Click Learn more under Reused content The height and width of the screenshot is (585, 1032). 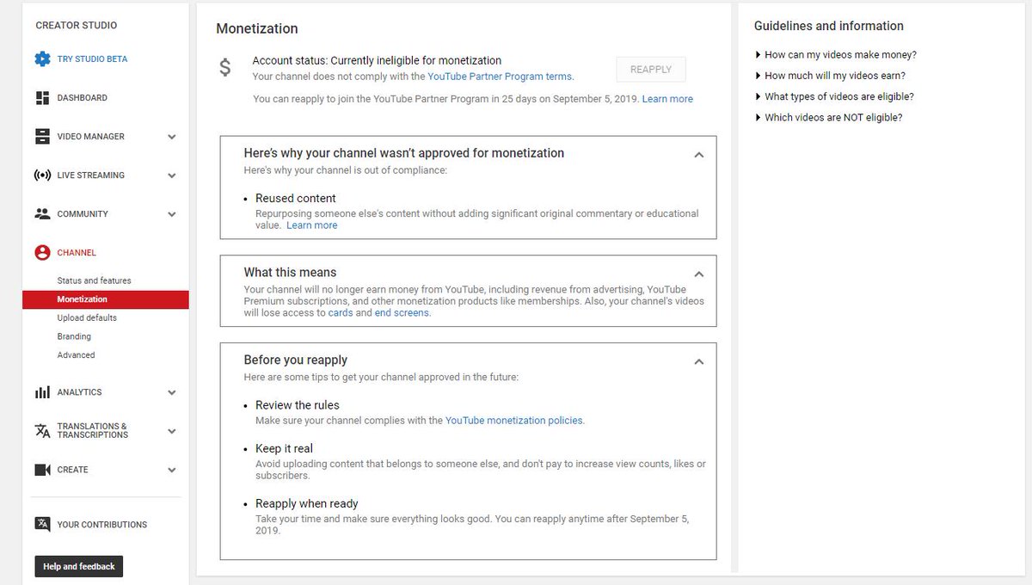point(312,225)
